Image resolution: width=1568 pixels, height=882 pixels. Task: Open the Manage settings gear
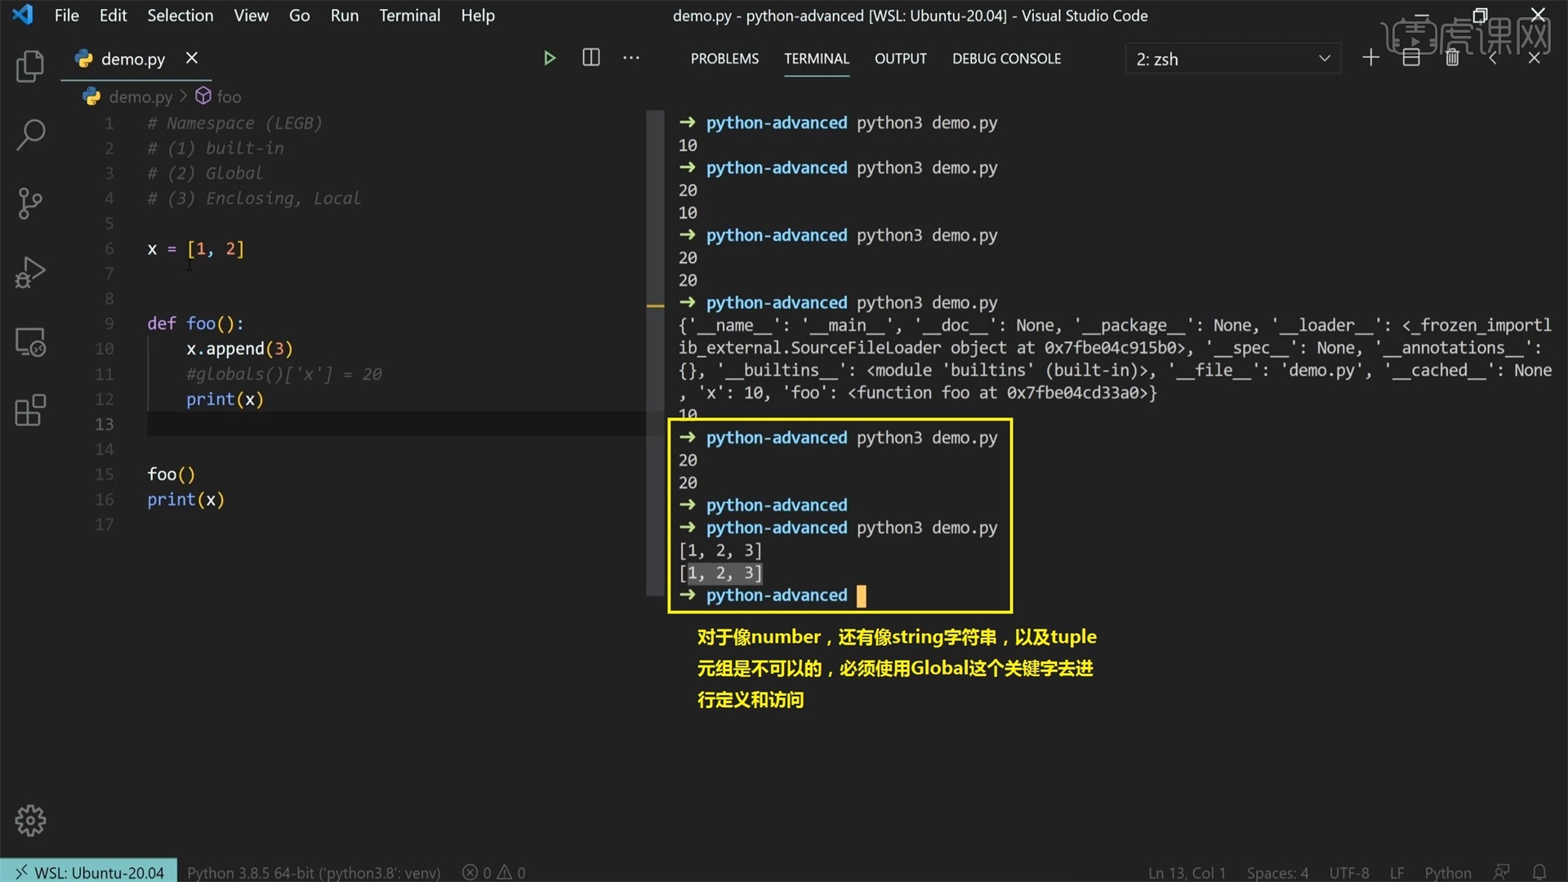click(x=29, y=820)
